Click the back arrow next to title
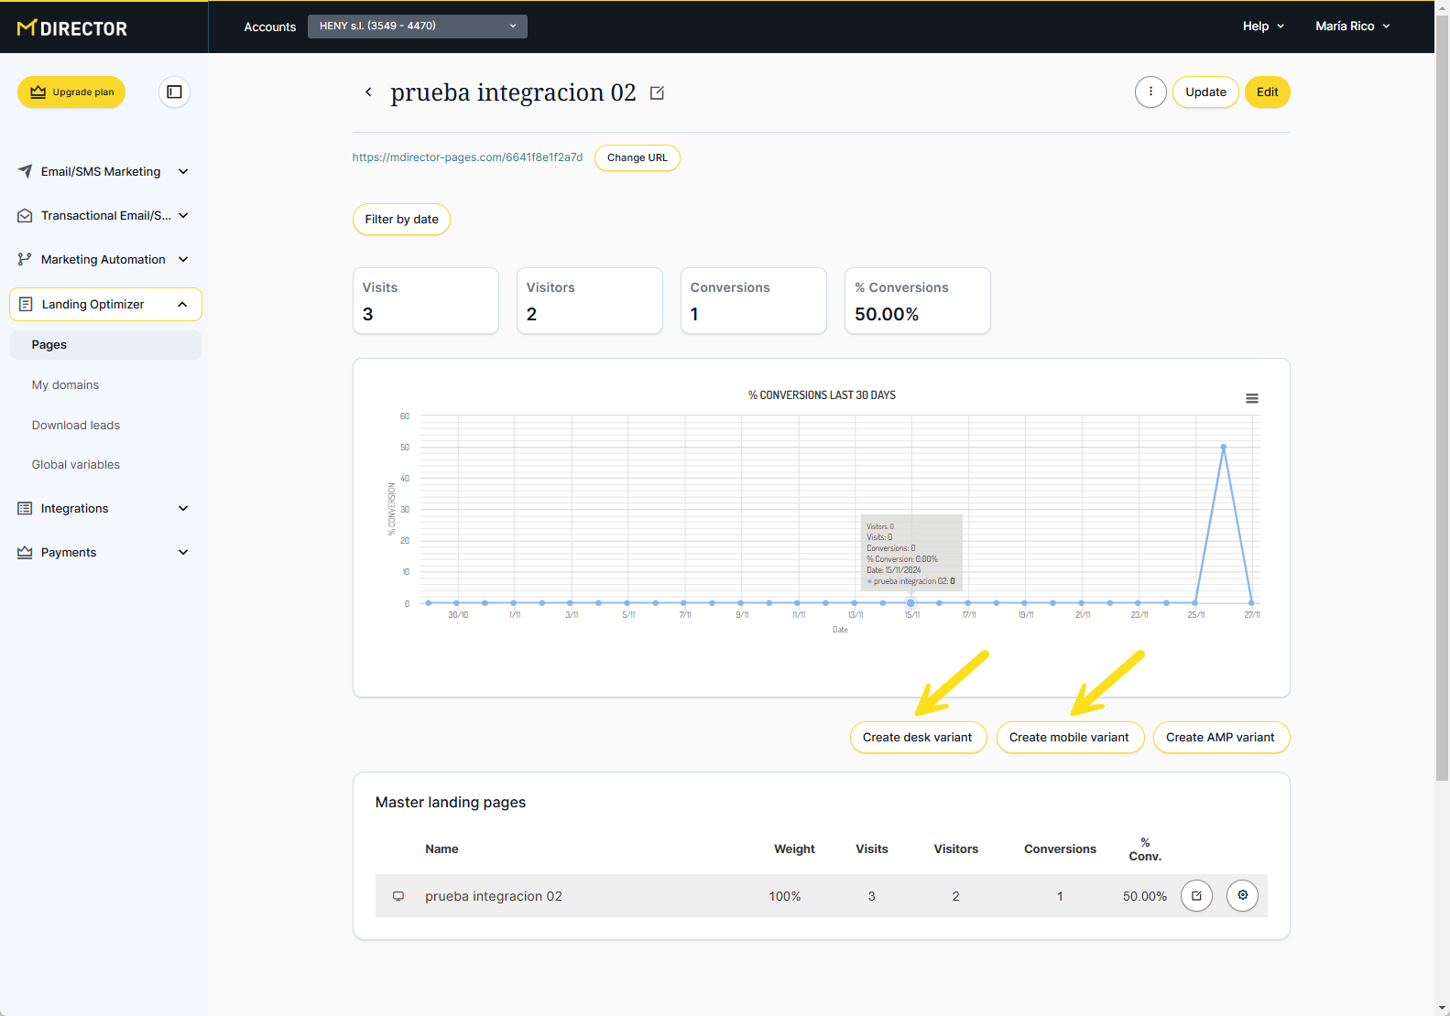 tap(368, 92)
